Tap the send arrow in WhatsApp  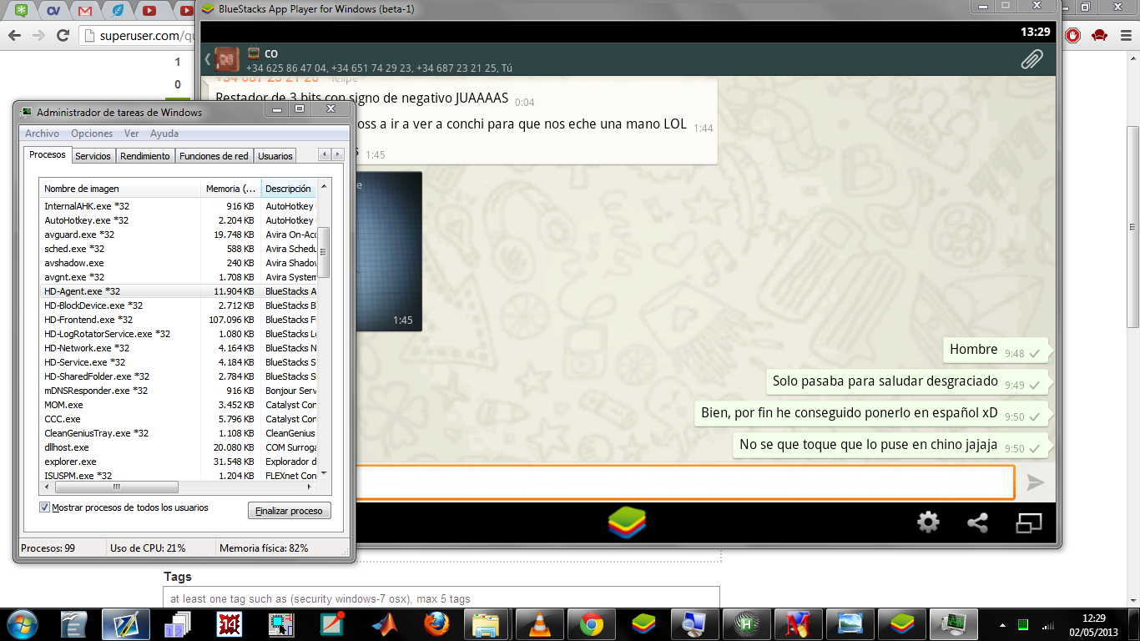point(1036,482)
